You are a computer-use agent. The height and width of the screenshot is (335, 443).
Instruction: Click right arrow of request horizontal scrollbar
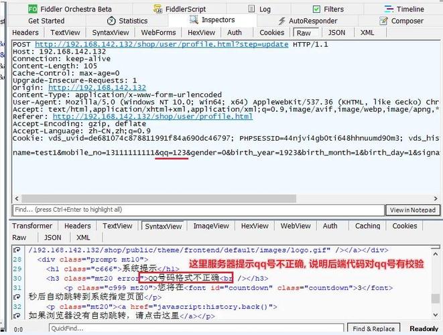tap(436, 198)
